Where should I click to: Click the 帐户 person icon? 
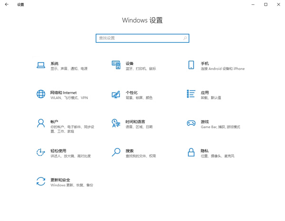(x=41, y=123)
